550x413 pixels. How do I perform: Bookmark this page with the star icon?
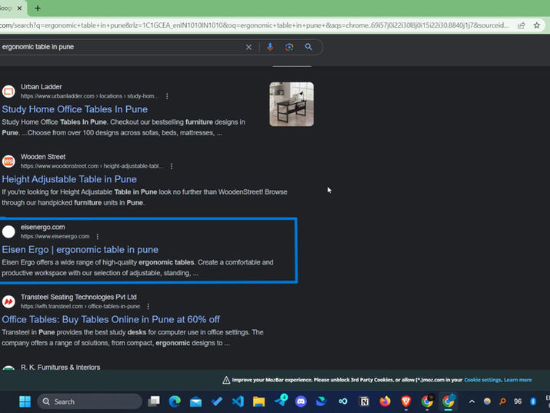point(537,25)
